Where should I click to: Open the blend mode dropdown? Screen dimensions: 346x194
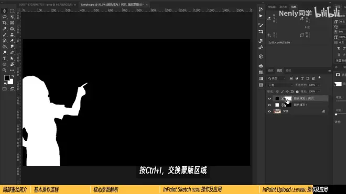pyautogui.click(x=280, y=85)
